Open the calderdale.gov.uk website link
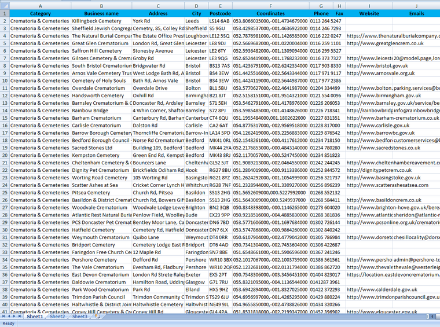Viewport: 440px width, 327px height. point(382,289)
